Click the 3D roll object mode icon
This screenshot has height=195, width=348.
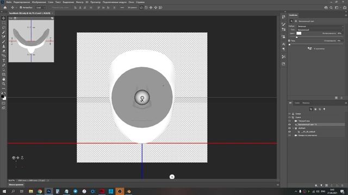tap(146, 8)
